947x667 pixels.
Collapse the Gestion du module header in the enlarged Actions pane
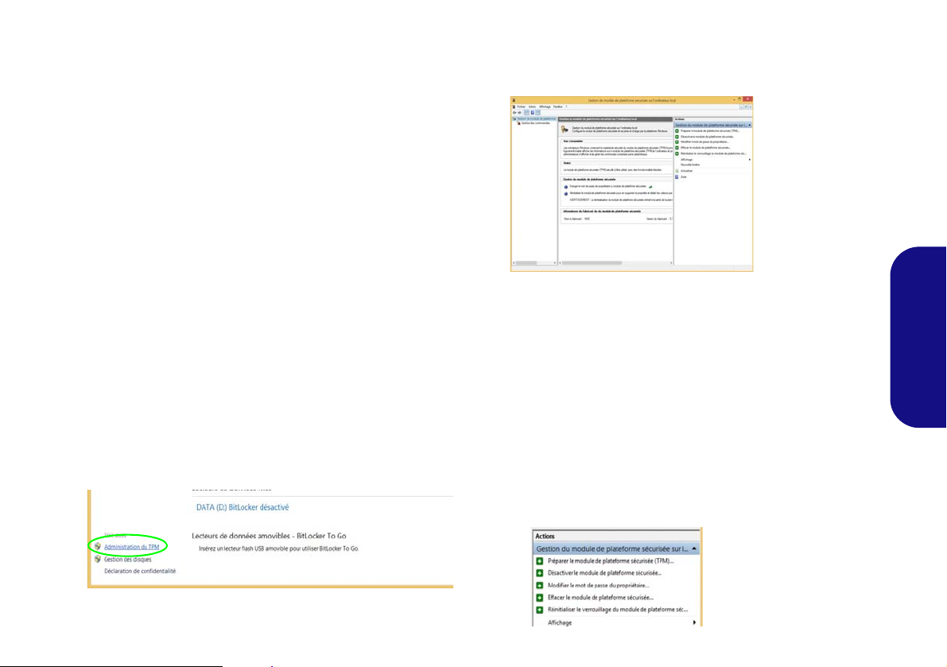[x=694, y=549]
